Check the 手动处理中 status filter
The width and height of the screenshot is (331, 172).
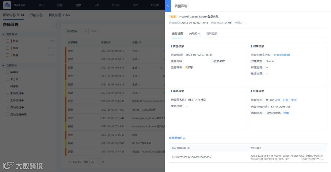[x=8, y=93]
